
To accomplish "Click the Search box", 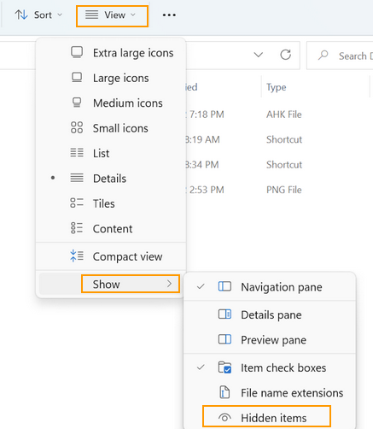I will point(340,56).
